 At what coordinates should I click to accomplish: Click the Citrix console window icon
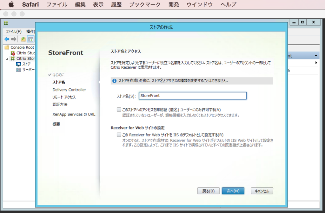6,23
